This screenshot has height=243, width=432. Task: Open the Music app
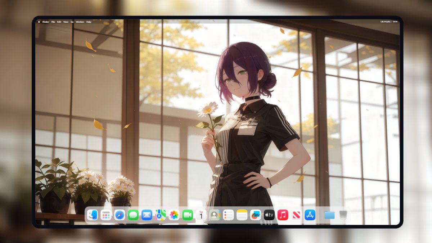283,215
